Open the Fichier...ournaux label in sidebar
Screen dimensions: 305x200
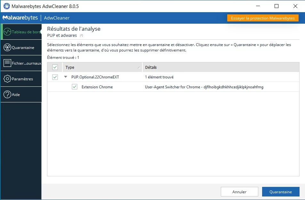(x=27, y=63)
